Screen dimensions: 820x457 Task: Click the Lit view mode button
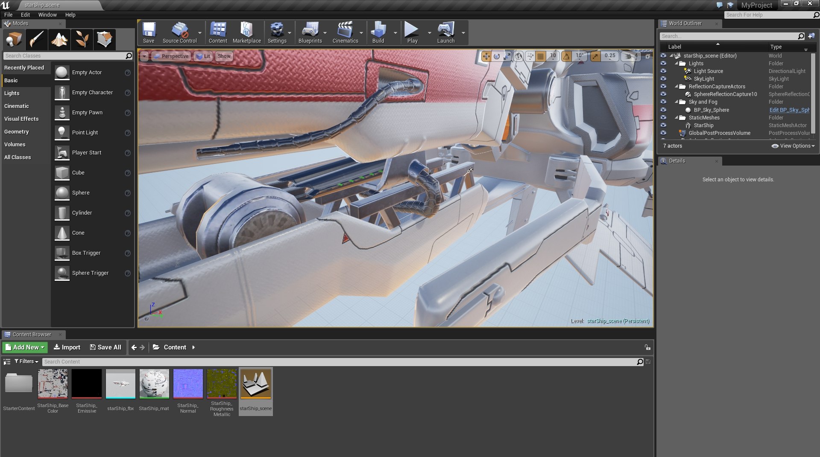203,56
